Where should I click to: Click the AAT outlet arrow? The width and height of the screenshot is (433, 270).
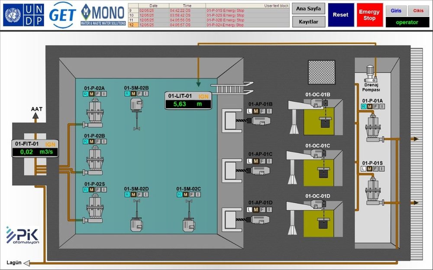[36, 116]
